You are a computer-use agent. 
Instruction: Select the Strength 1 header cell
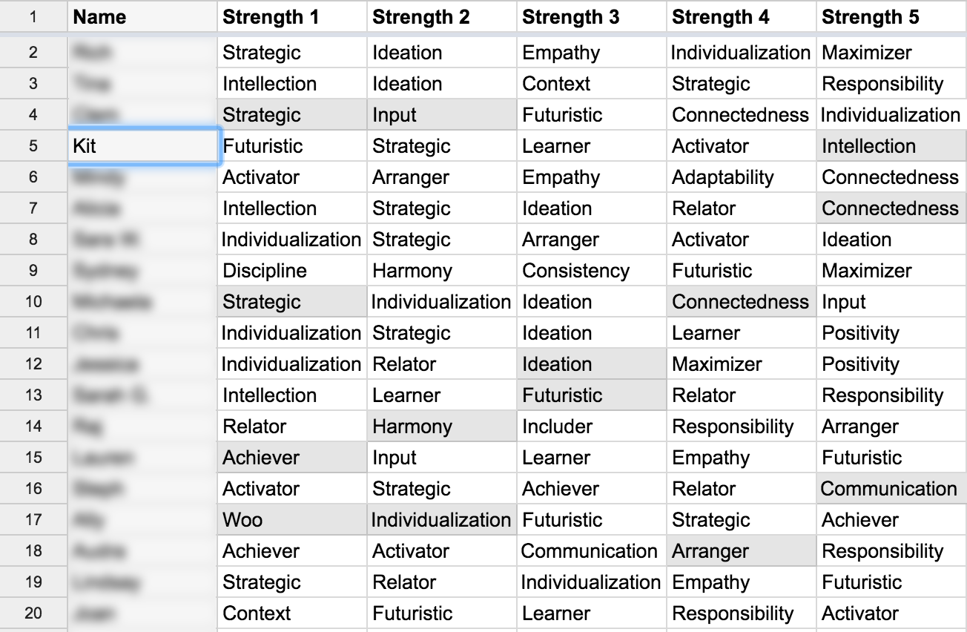click(x=293, y=17)
